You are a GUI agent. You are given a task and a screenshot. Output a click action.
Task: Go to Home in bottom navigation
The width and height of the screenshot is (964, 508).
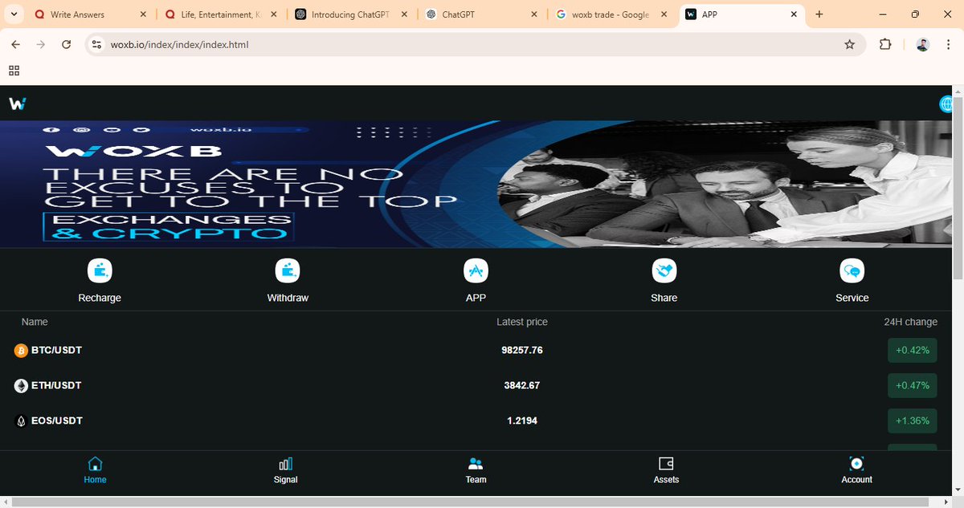[x=95, y=470]
